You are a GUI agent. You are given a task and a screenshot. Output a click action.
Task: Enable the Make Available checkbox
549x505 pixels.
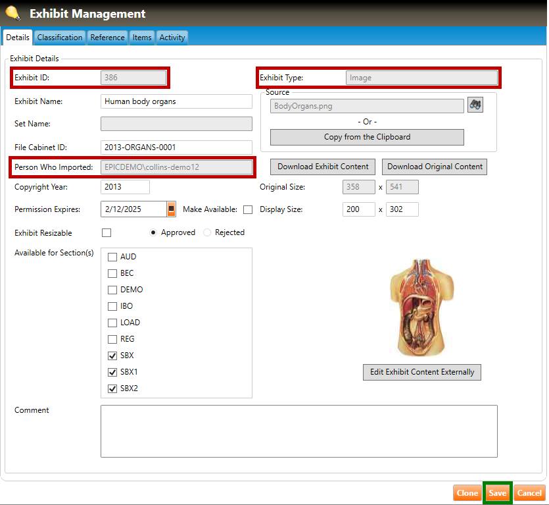pos(248,210)
